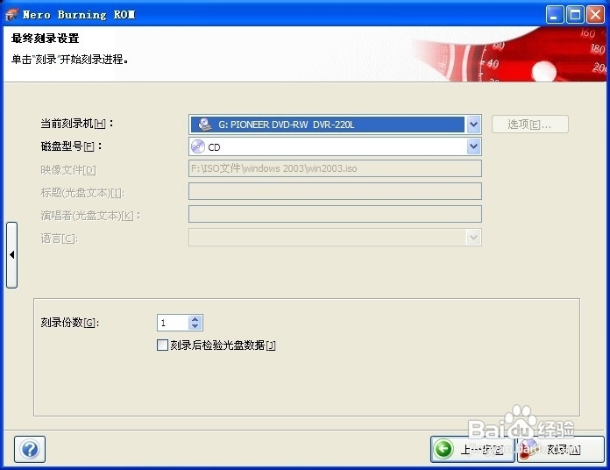610x470 pixels.
Task: Click the 当前刻录机 label
Action: pyautogui.click(x=77, y=124)
